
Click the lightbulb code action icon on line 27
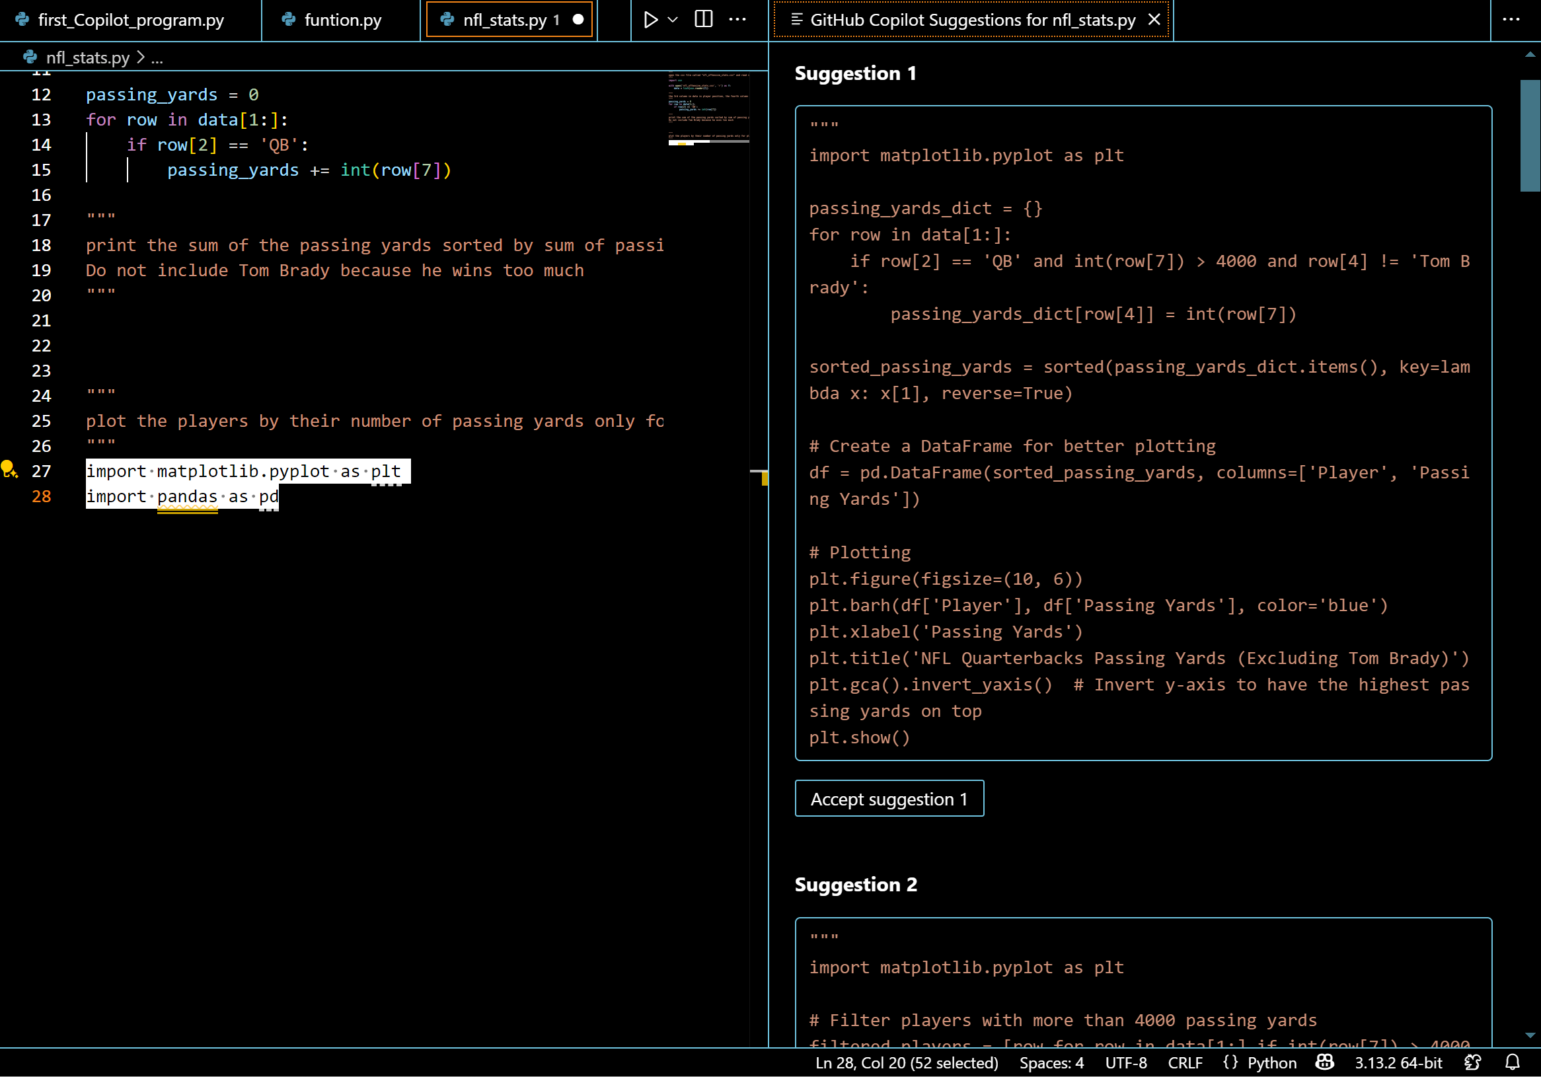[8, 469]
